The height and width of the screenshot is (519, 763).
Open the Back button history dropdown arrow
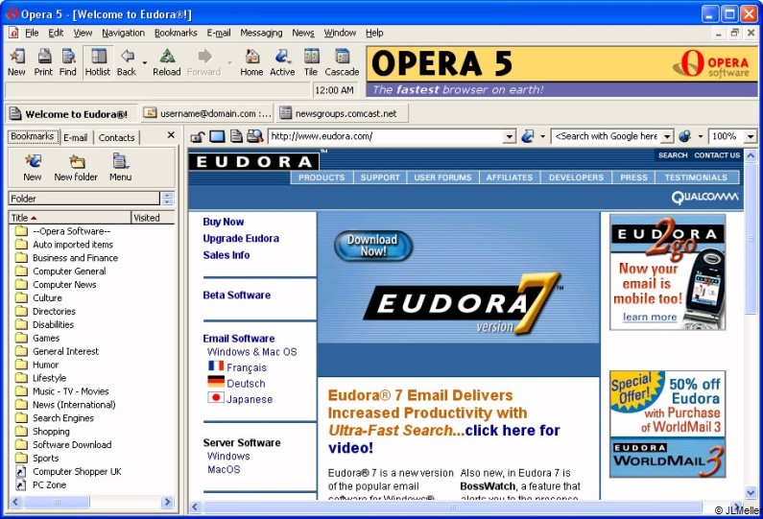[145, 63]
